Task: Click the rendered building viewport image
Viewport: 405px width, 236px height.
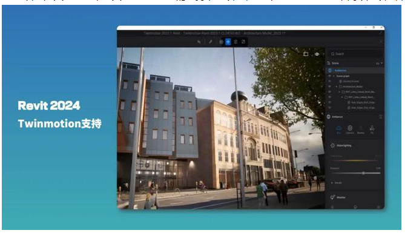Action: click(x=221, y=128)
